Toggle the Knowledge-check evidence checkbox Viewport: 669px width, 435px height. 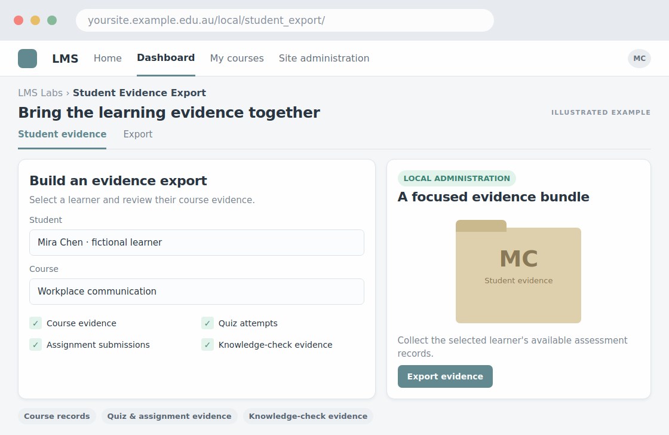(207, 345)
